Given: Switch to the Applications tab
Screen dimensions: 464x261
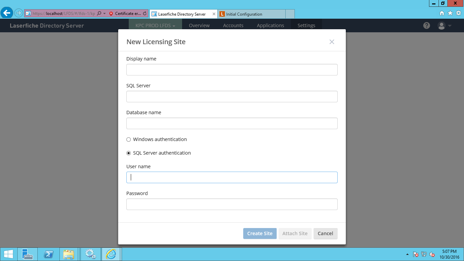Looking at the screenshot, I should point(270,25).
